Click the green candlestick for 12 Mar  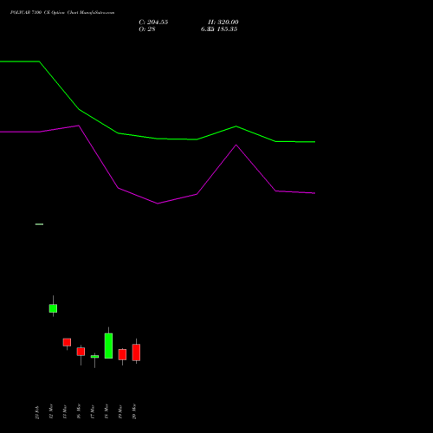click(53, 308)
